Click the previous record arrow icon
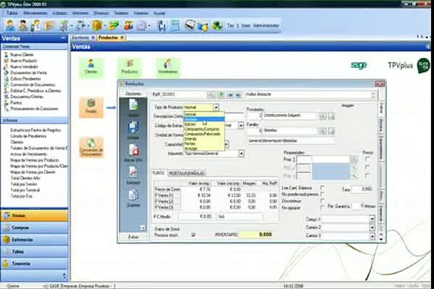Screen dimensions: 434x289 click(x=230, y=95)
